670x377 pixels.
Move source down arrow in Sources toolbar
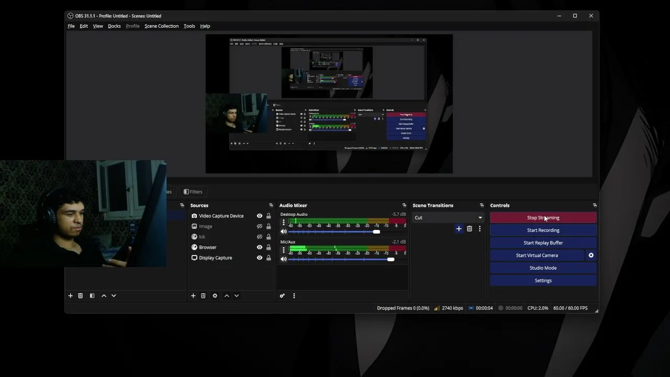[237, 296]
